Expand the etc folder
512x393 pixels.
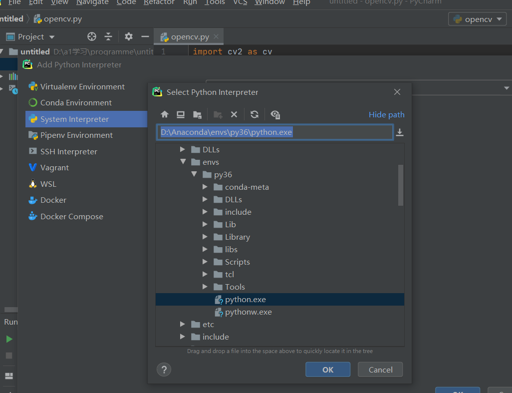tap(183, 324)
